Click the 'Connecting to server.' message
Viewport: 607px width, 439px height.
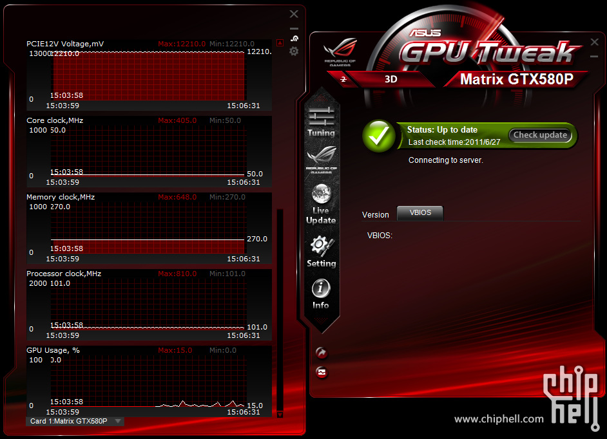pyautogui.click(x=445, y=160)
